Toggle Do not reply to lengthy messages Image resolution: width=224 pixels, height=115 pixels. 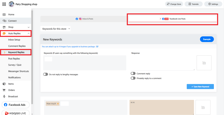[46, 74]
